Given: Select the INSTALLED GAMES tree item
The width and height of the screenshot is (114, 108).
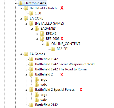Looking at the screenshot, I should pos(49,23).
